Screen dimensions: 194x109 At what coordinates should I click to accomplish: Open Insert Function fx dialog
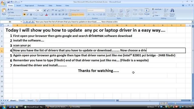tap(33, 22)
